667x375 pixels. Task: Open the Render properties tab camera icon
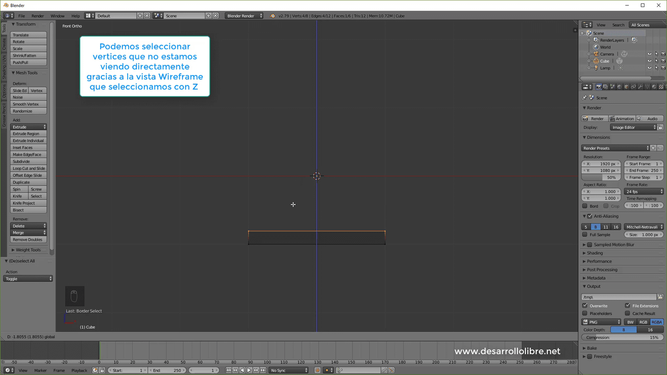click(599, 87)
